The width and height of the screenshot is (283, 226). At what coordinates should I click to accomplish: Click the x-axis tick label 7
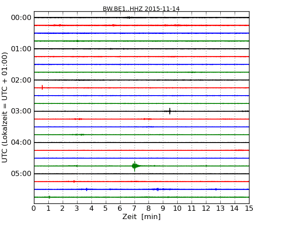coord(134,209)
